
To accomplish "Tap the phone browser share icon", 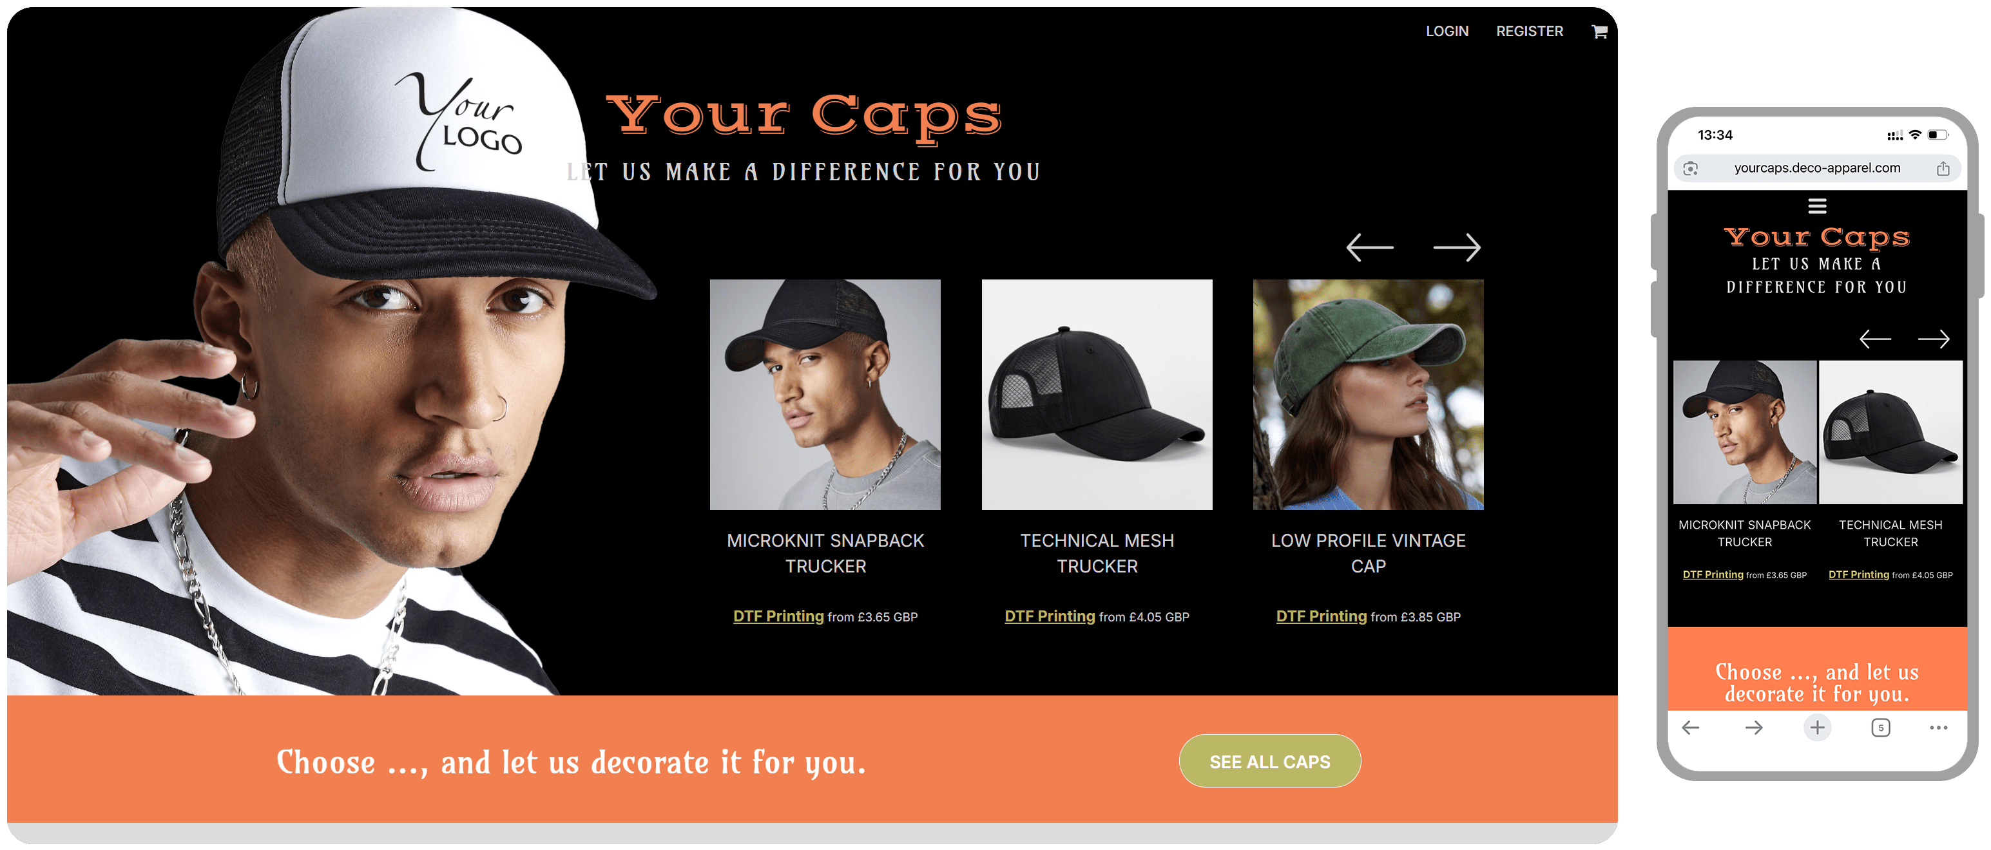I will tap(1942, 169).
